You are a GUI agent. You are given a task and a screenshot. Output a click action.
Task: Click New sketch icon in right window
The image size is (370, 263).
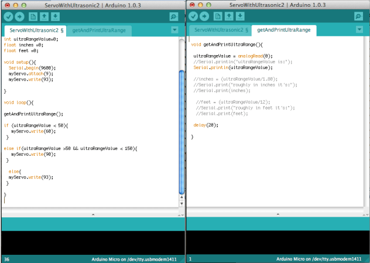tap(218, 16)
